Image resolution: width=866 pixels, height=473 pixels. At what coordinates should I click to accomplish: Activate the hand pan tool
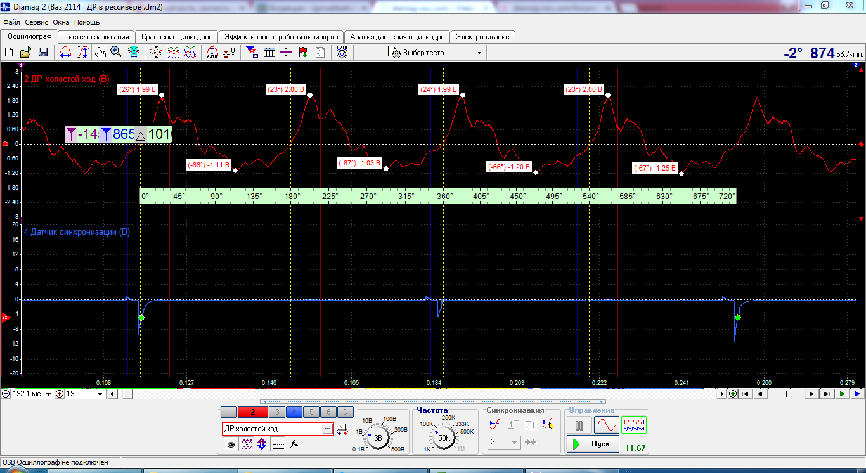(100, 52)
